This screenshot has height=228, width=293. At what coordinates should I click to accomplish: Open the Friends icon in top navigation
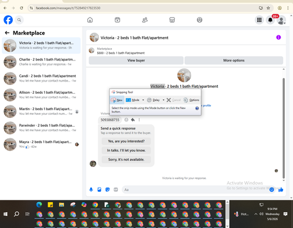pyautogui.click(x=145, y=20)
